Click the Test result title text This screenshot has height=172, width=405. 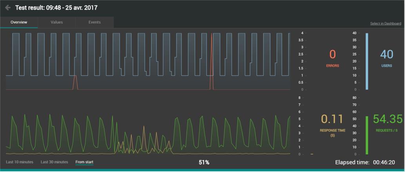56,8
